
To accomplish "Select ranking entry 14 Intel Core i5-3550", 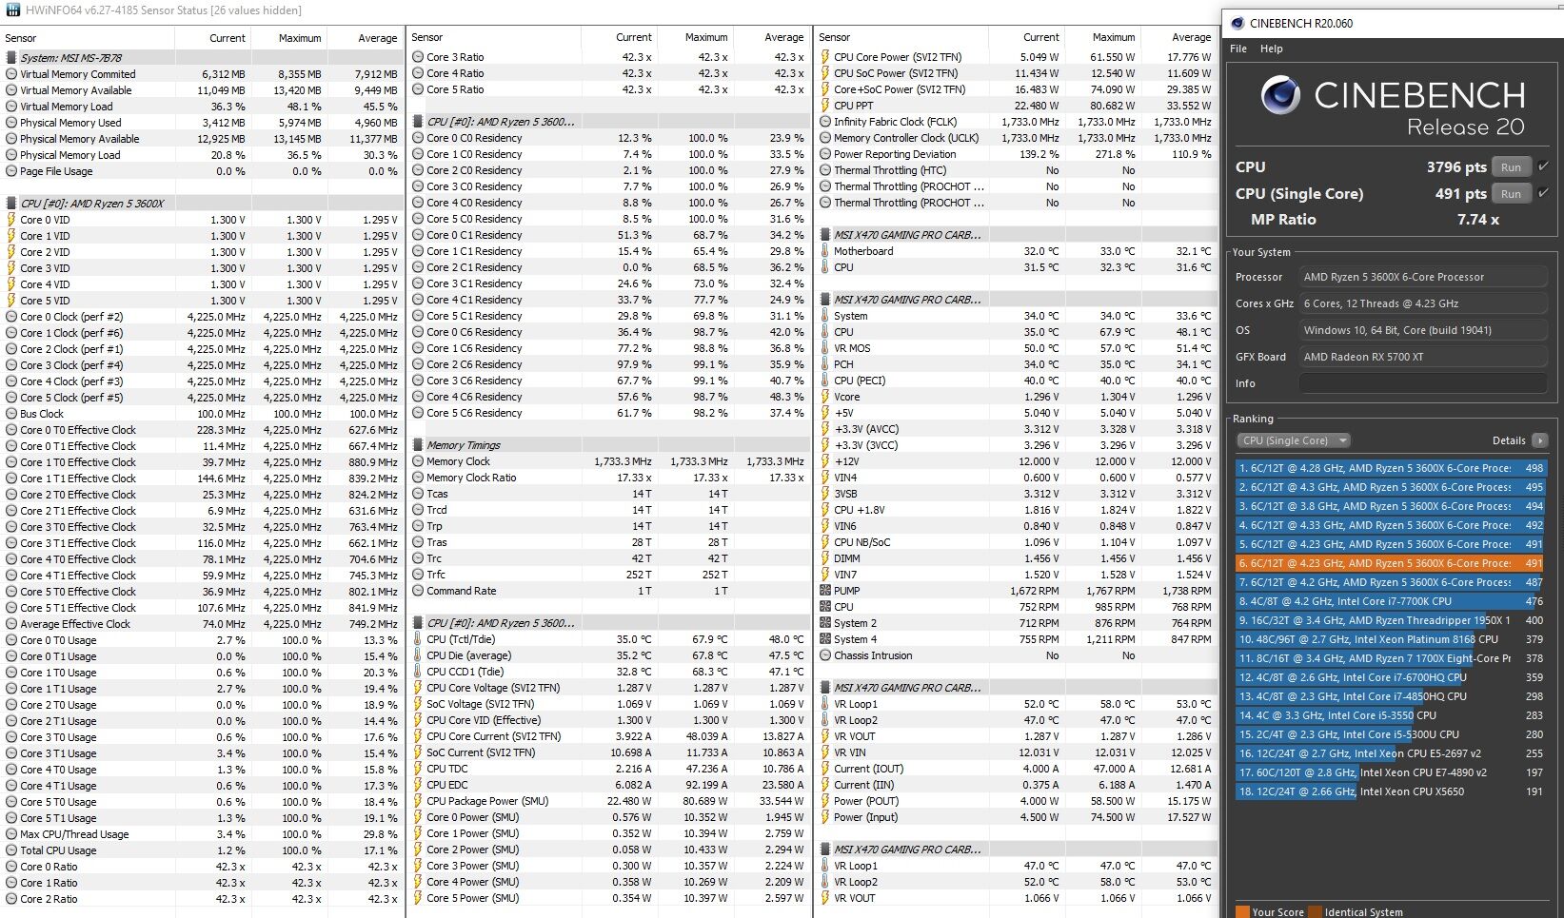I will [1391, 715].
